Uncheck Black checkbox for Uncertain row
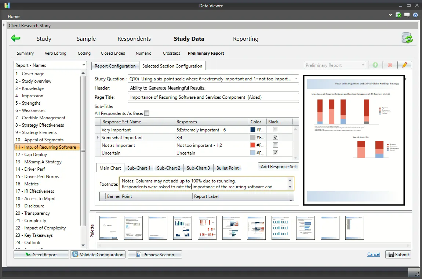This screenshot has height=279, width=422. (x=275, y=153)
